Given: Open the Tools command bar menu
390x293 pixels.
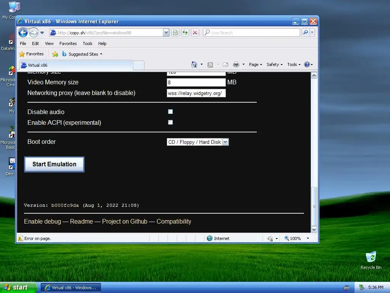Looking at the screenshot, I should point(294,64).
